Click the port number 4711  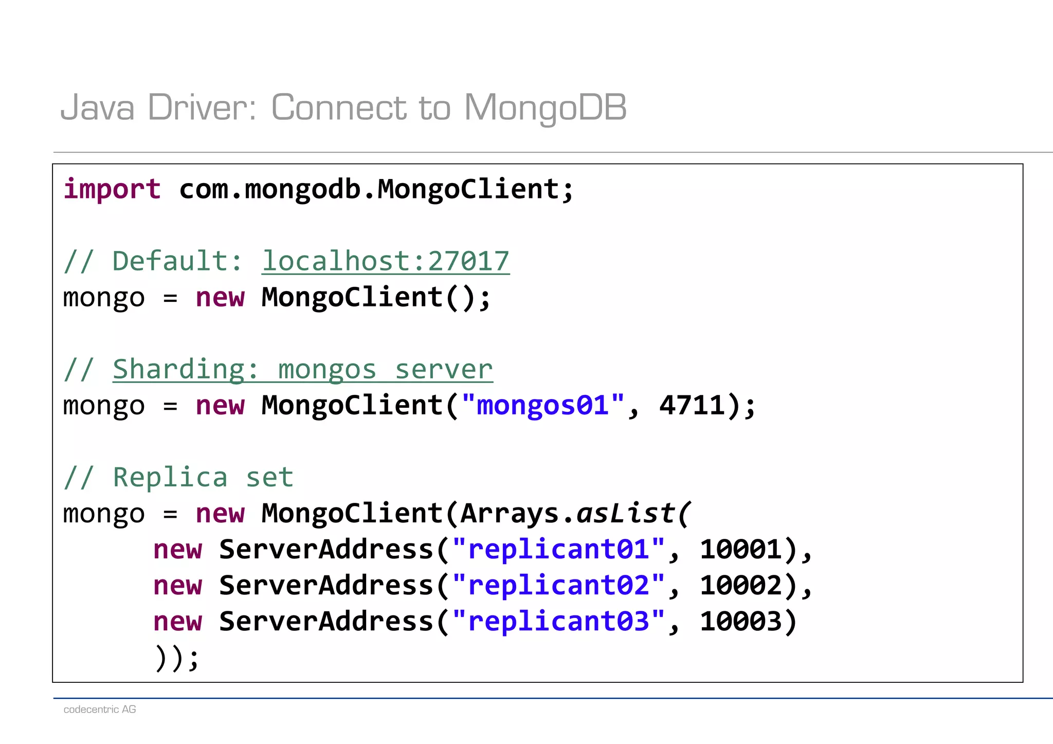point(692,405)
